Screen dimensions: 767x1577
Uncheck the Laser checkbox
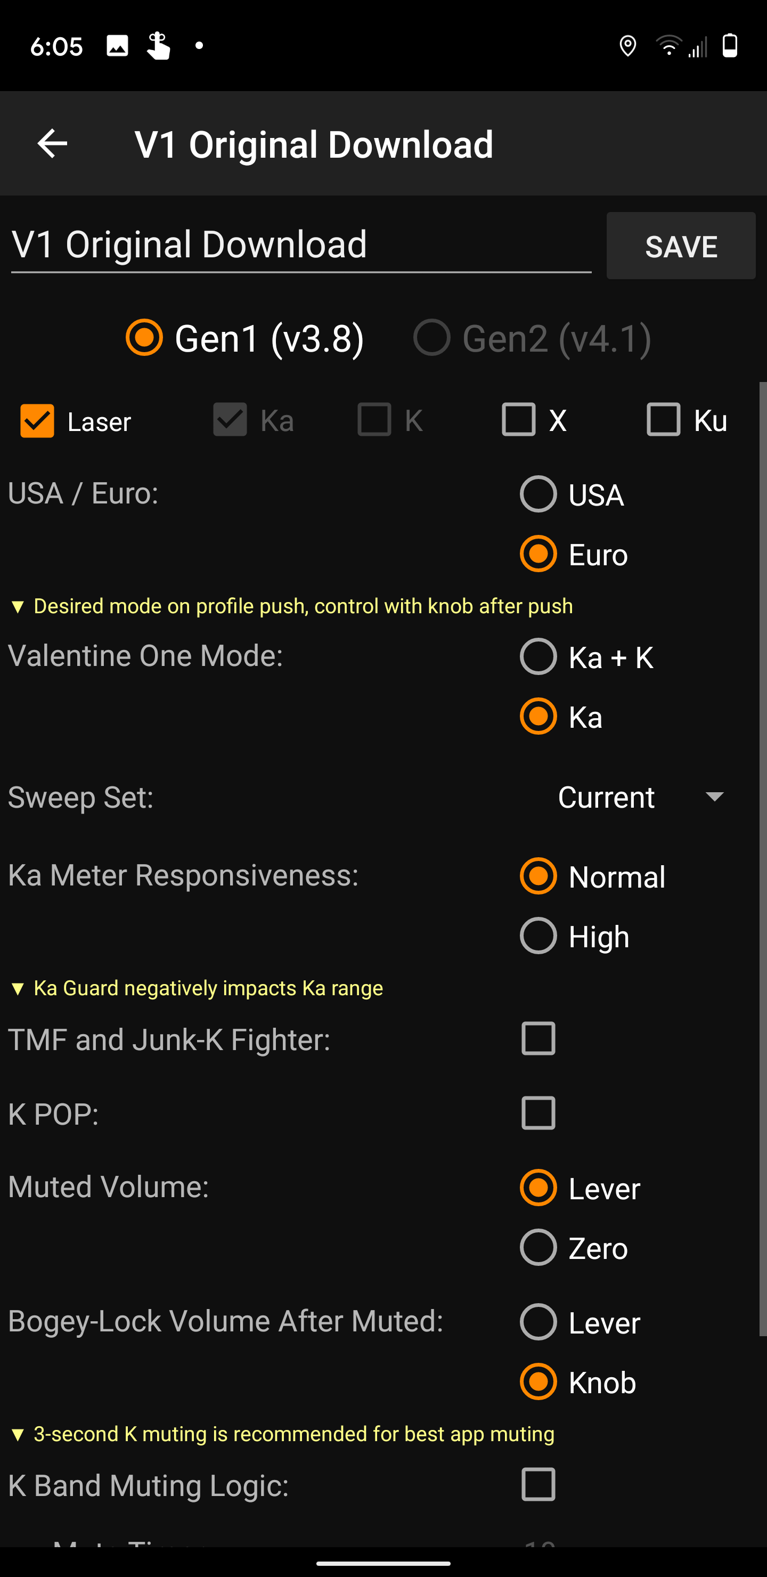pyautogui.click(x=37, y=420)
